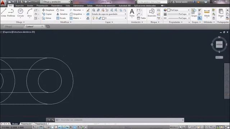Switch to the Salida ribbon tab
The width and height of the screenshot is (230, 129).
click(89, 6)
